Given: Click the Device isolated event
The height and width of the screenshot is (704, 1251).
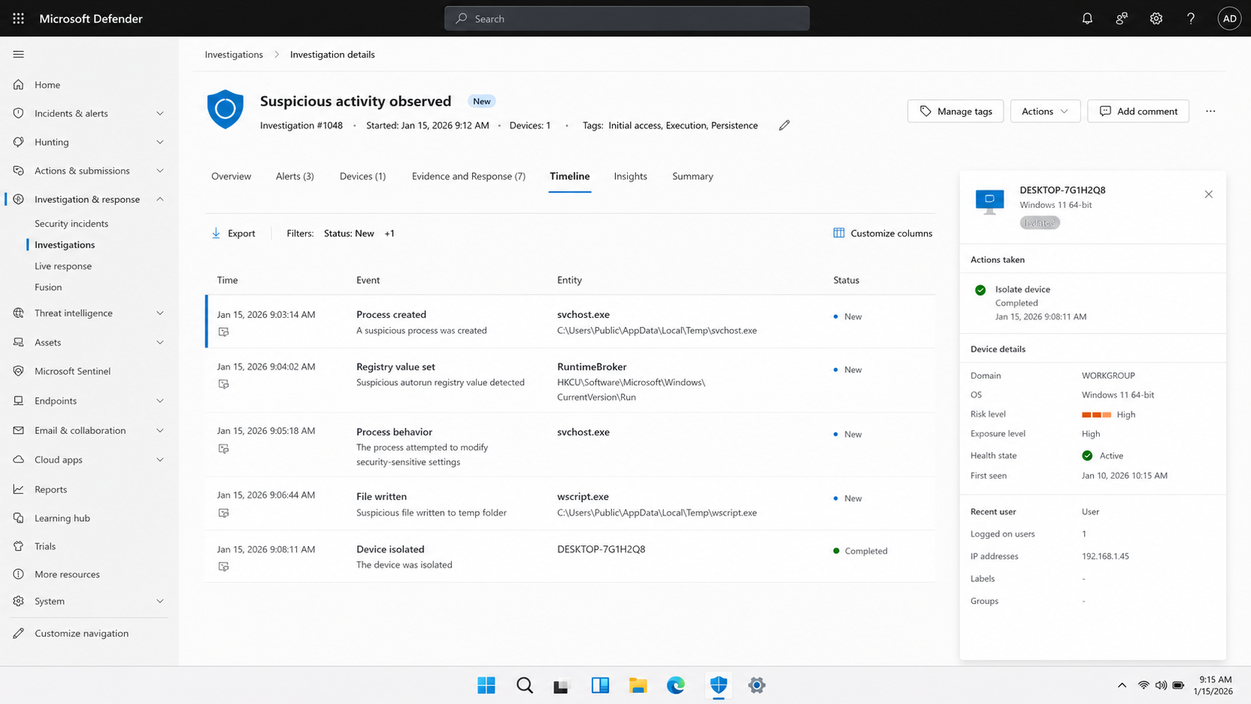Looking at the screenshot, I should [x=391, y=549].
